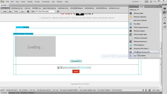The width and height of the screenshot is (167, 94).
Task: Switch to the Data Bindings tab
Action: (134, 7)
